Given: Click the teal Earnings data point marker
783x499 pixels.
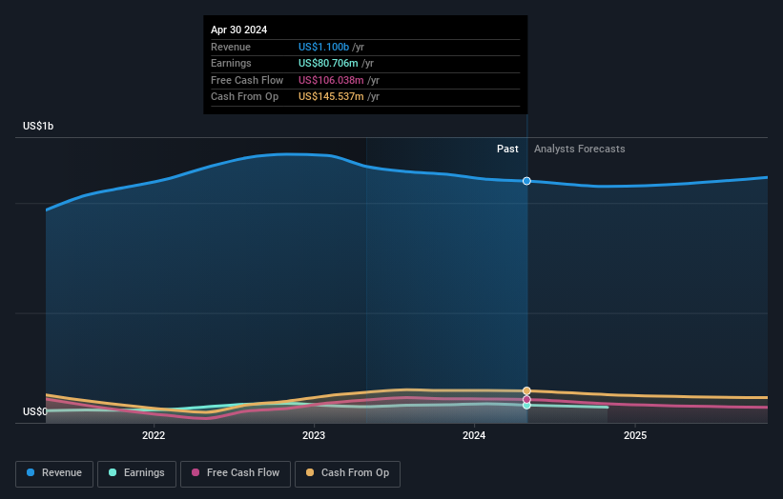Looking at the screenshot, I should [526, 406].
